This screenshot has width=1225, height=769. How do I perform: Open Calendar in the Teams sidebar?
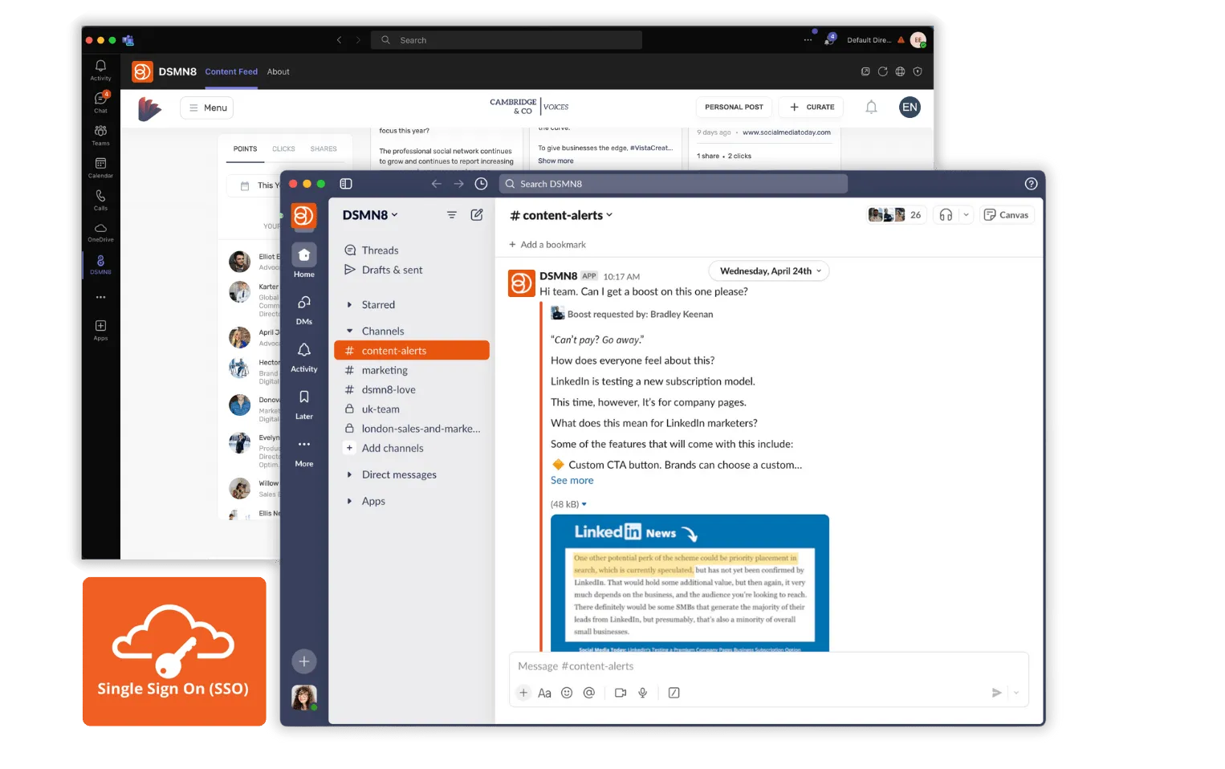tap(100, 167)
